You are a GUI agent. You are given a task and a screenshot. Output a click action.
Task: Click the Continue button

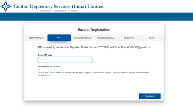150,96
